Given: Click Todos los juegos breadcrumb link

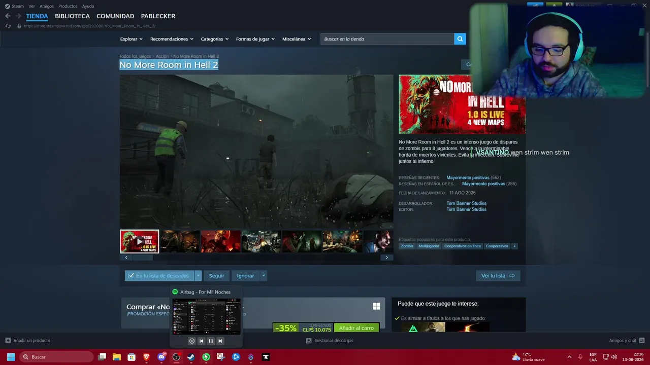Looking at the screenshot, I should 135,56.
